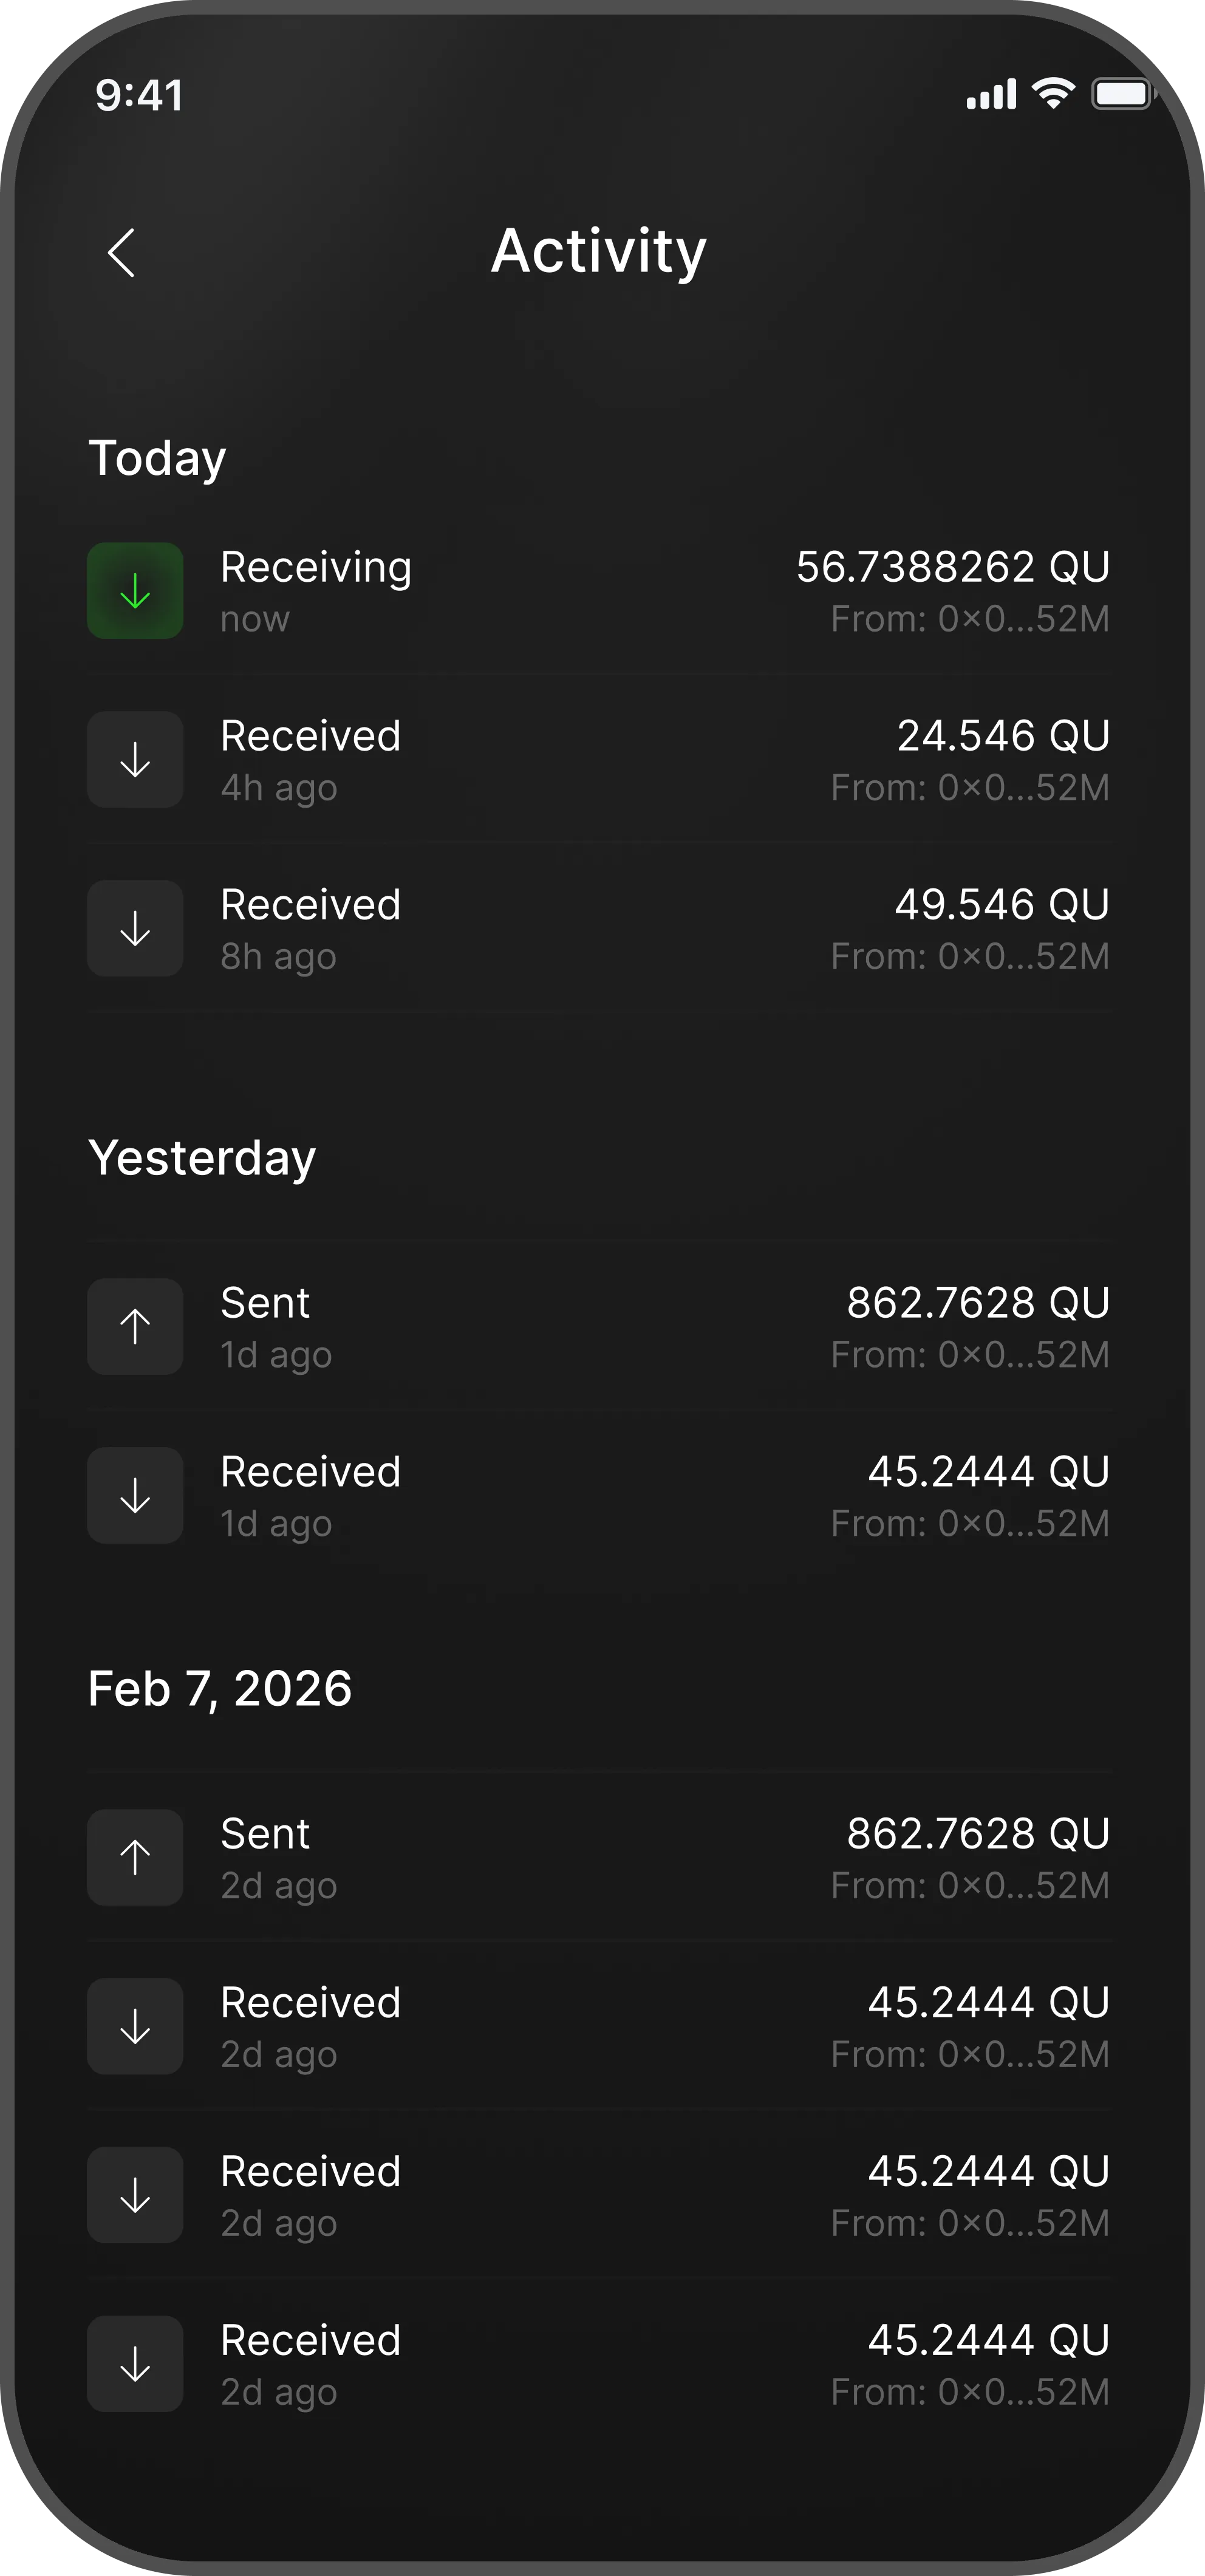Tap the Today section header
Image resolution: width=1205 pixels, height=2576 pixels.
(157, 458)
